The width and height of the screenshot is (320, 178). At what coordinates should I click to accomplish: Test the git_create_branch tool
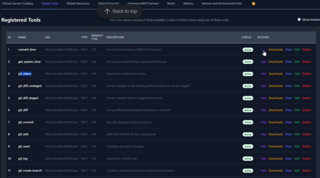coord(263,170)
